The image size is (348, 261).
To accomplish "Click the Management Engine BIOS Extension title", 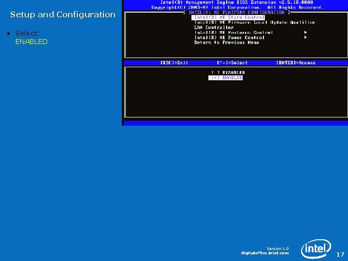I will click(236, 2).
